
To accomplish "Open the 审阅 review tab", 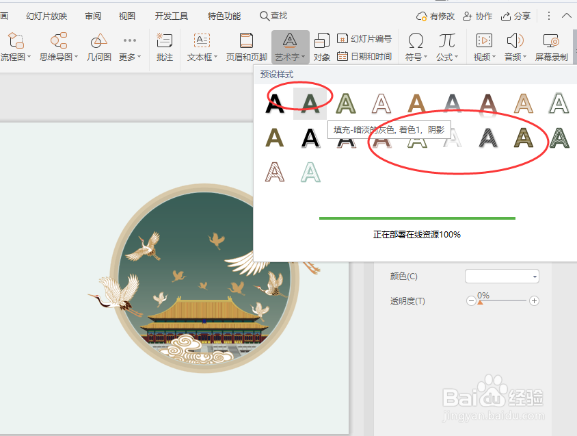I will tap(93, 16).
